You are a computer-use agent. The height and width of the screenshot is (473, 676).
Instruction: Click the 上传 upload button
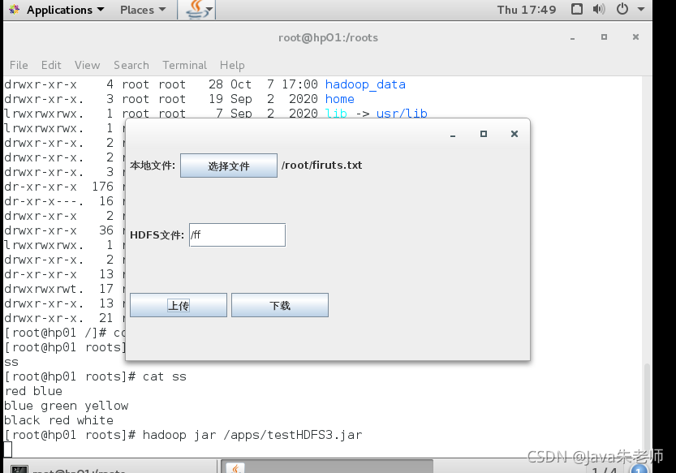[x=179, y=305]
